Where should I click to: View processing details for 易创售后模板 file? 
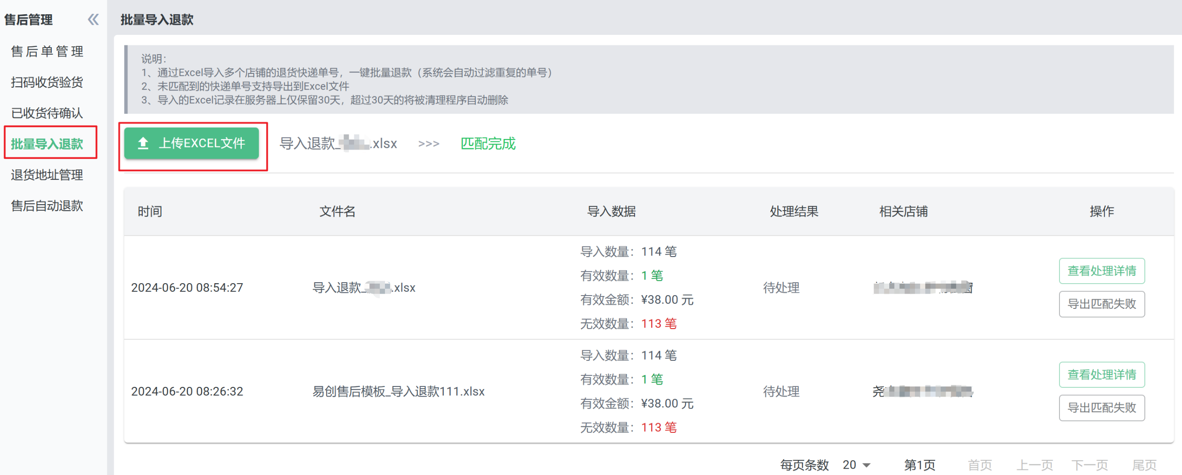(1101, 374)
